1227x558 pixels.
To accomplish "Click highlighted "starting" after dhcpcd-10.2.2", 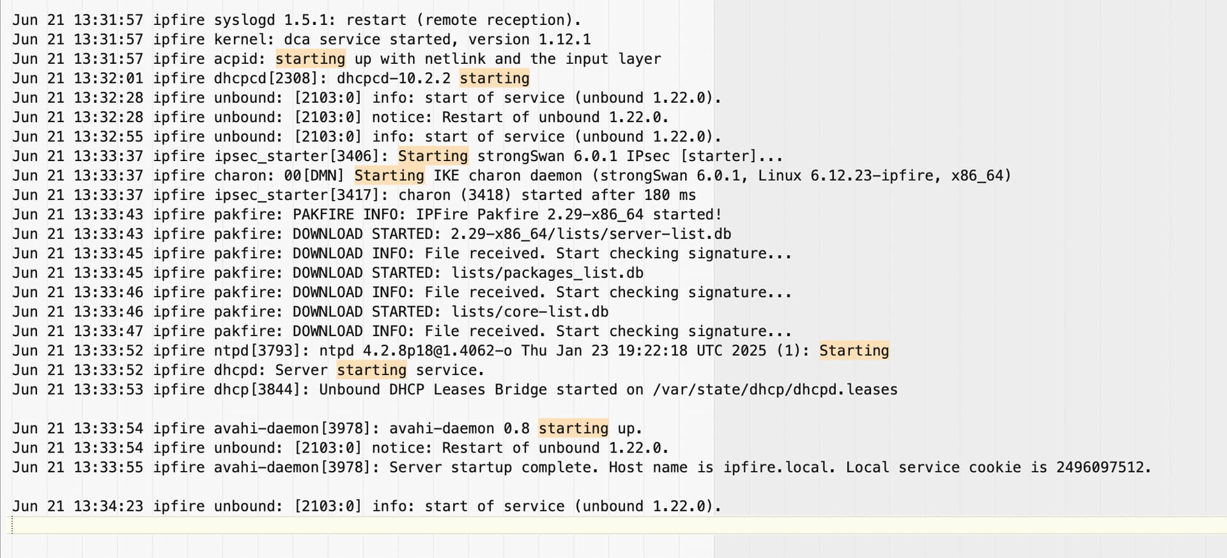I will coord(495,79).
